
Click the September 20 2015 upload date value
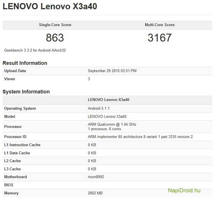click(112, 71)
